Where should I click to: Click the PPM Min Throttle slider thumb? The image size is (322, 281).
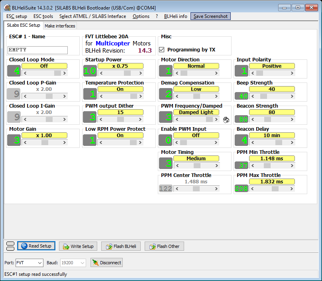[267, 165]
